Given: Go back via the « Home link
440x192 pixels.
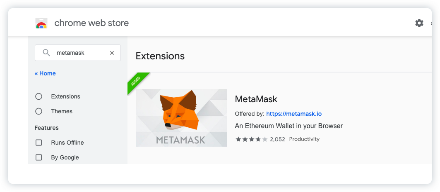Looking at the screenshot, I should click(x=45, y=73).
